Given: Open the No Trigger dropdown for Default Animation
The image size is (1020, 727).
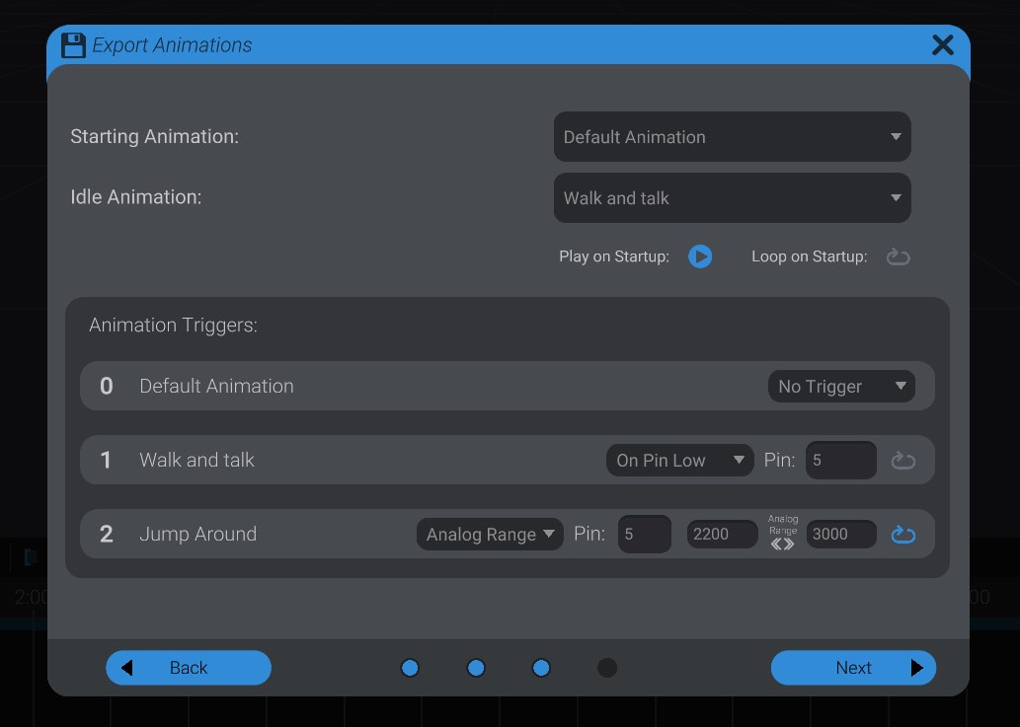Looking at the screenshot, I should [841, 386].
